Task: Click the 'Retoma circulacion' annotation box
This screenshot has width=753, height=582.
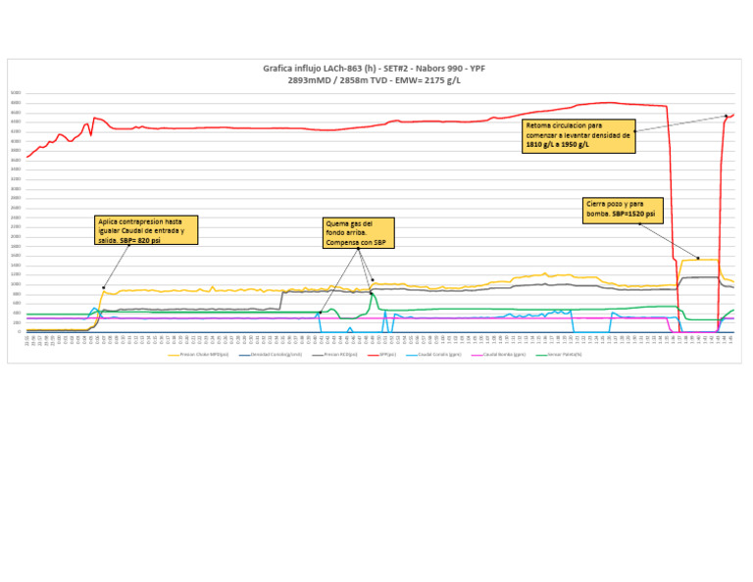Action: [x=578, y=136]
